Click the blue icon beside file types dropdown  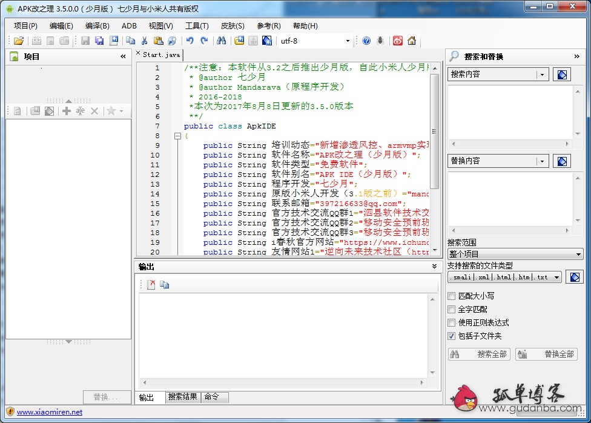[575, 278]
